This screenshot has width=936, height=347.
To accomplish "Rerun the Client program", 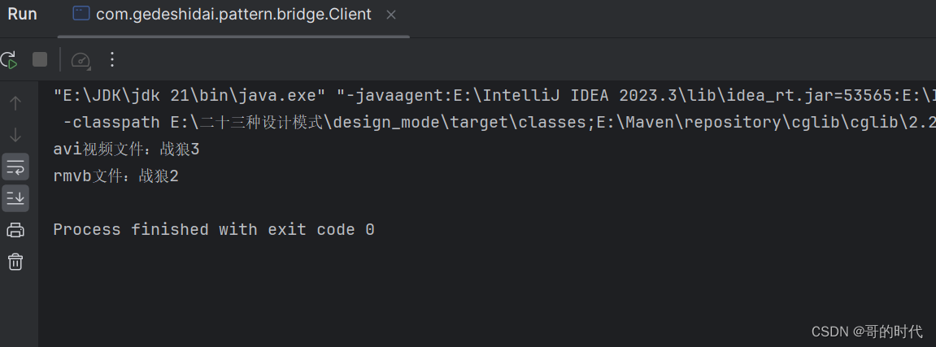I will pos(9,59).
